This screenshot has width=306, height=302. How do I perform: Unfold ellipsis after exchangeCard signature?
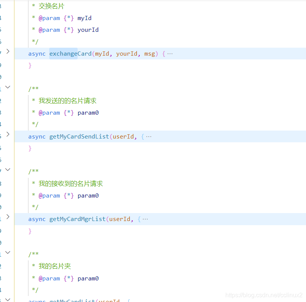point(170,54)
